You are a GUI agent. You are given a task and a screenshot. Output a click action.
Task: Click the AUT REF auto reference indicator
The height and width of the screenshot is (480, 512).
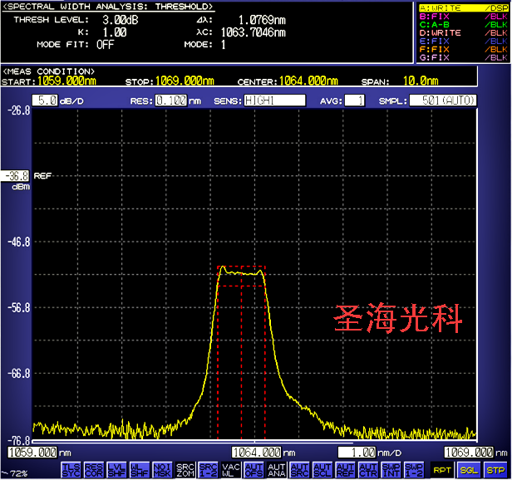345,470
